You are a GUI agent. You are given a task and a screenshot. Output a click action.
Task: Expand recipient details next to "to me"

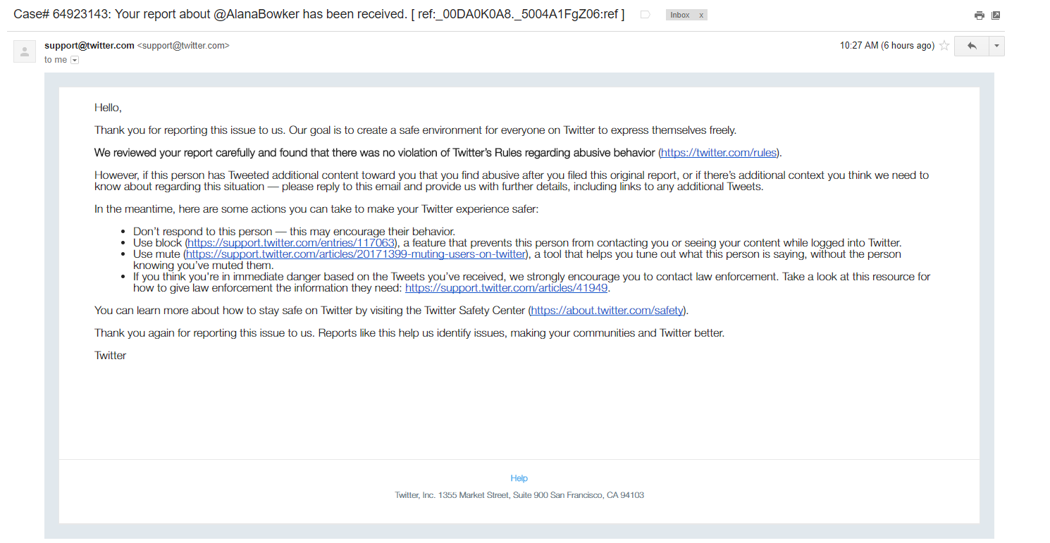75,61
